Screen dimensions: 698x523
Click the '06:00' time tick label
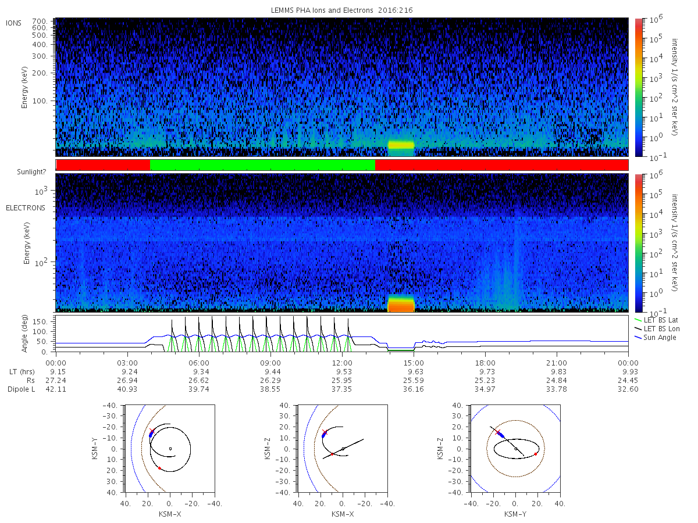pyautogui.click(x=199, y=363)
